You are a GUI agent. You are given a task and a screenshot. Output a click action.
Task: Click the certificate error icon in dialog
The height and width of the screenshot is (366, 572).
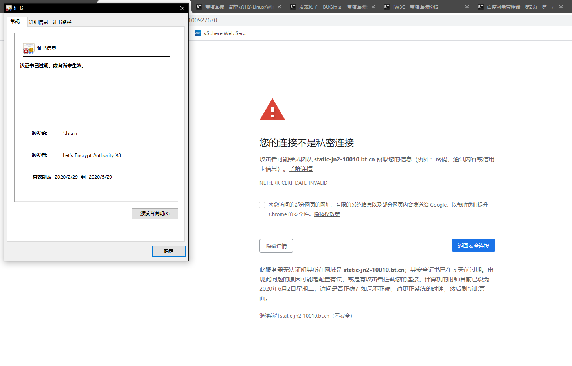pyautogui.click(x=29, y=48)
